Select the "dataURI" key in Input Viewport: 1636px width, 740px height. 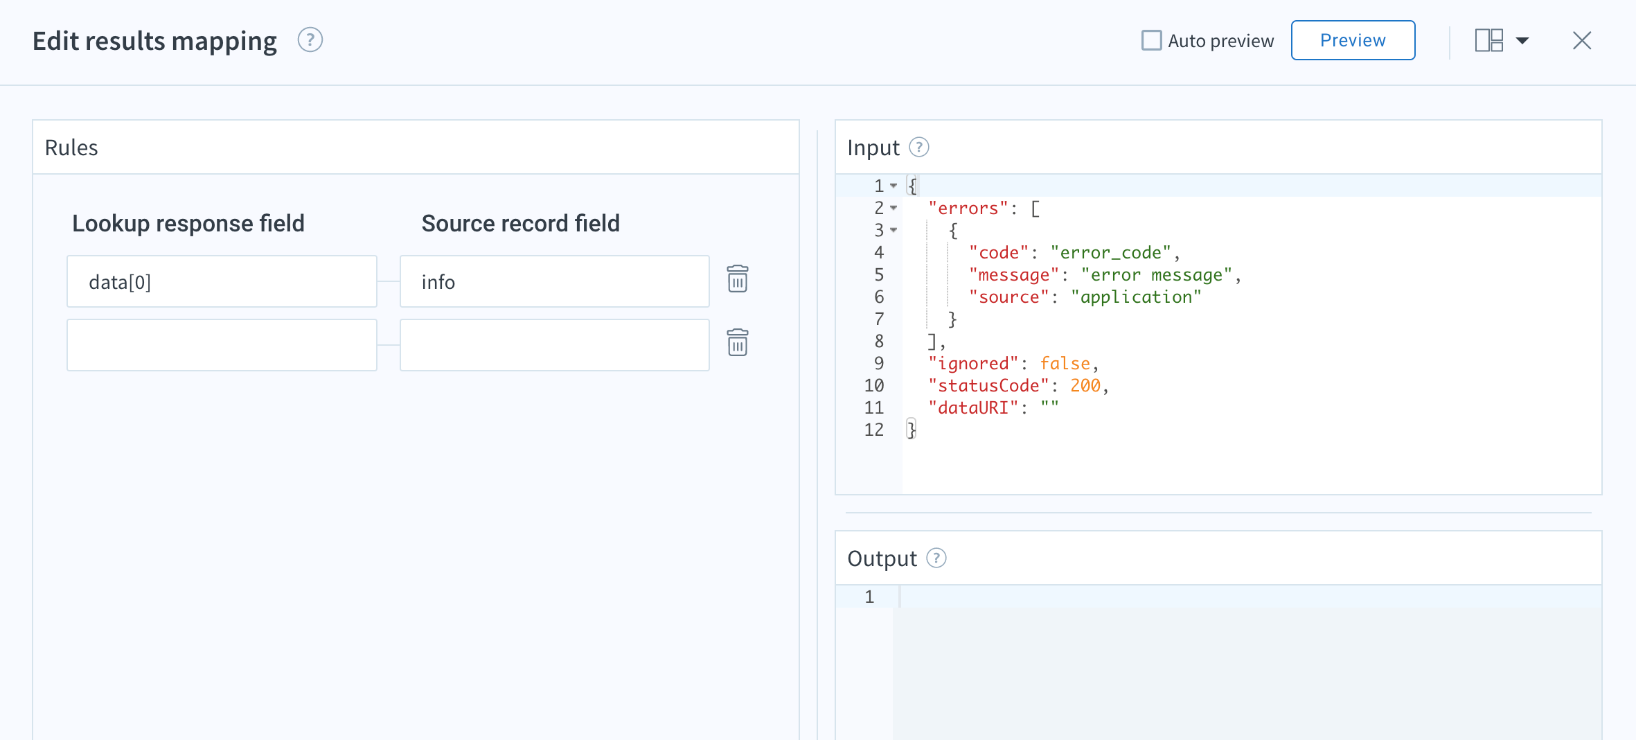coord(973,407)
